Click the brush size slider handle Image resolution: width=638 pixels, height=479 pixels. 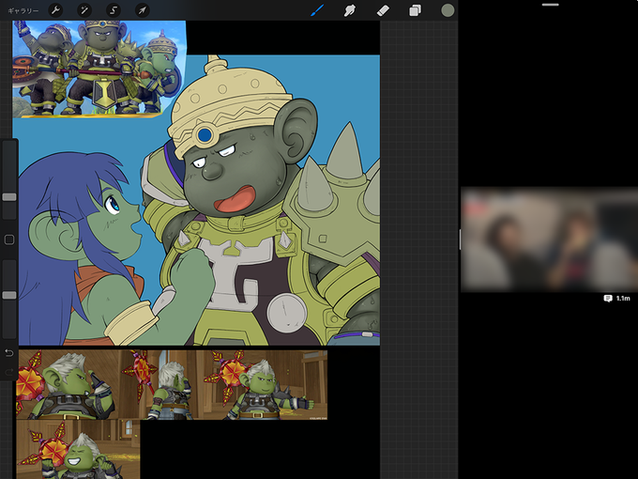click(9, 197)
